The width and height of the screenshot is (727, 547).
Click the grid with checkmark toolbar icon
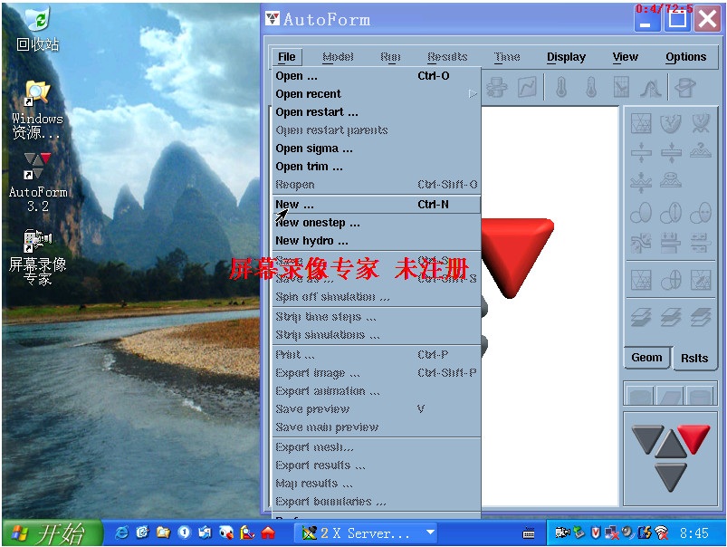621,87
